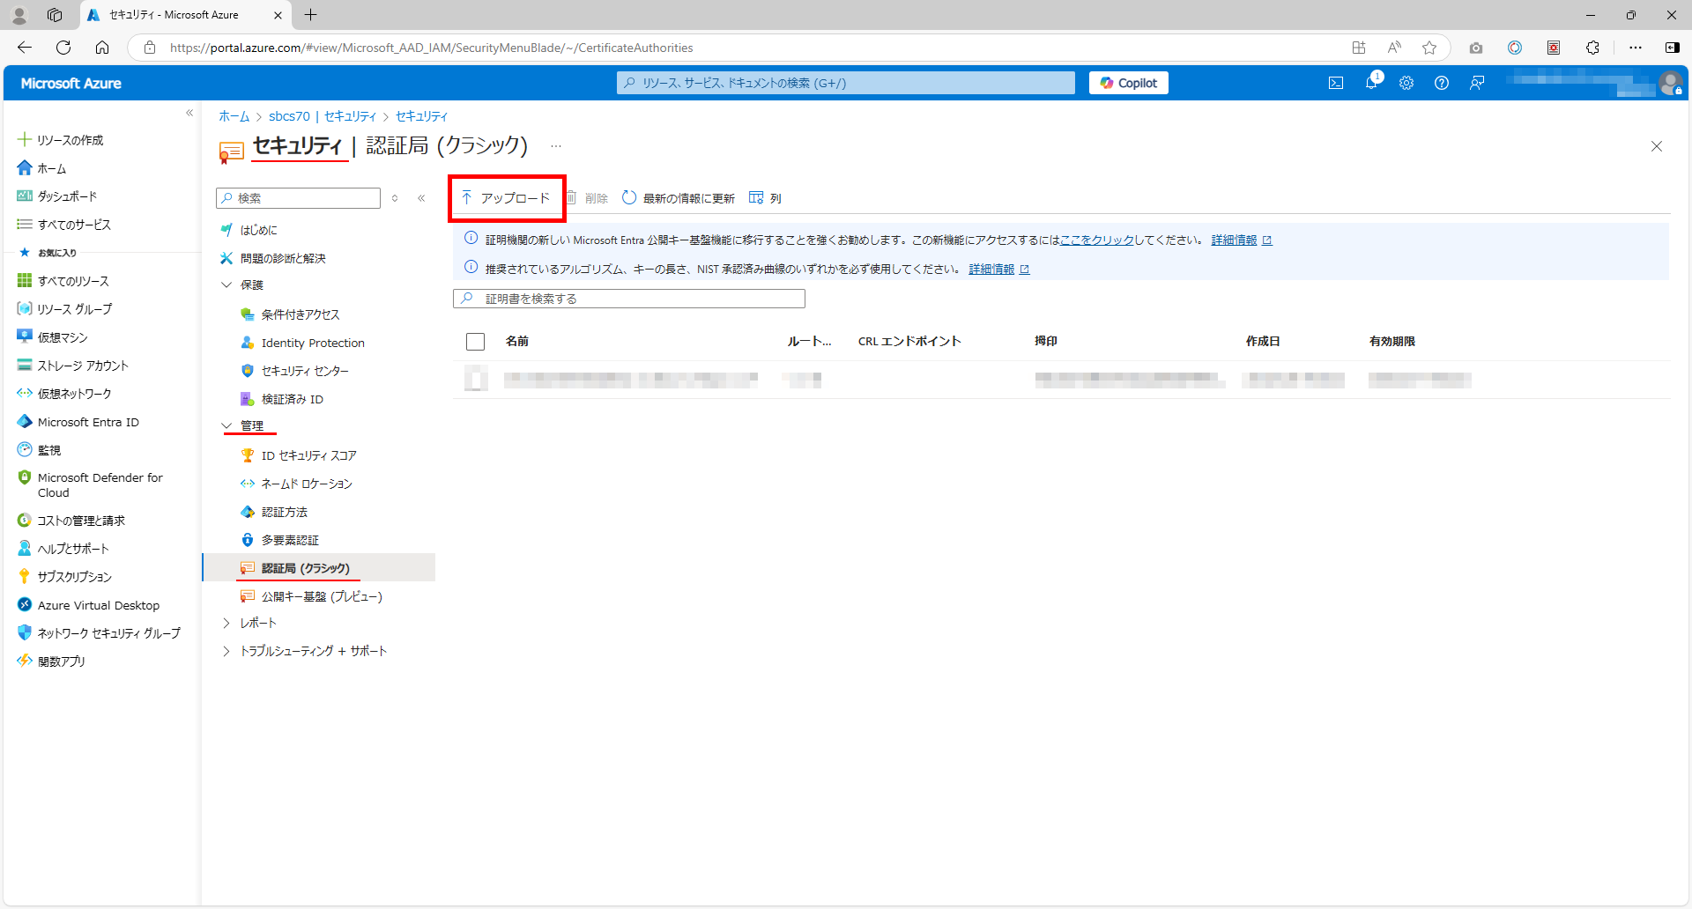
Task: Open はじめに menu item
Action: pyautogui.click(x=258, y=230)
